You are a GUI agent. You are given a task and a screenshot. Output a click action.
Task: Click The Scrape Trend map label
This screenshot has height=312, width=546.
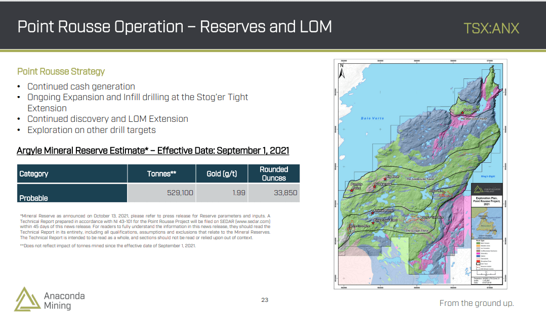point(417,231)
